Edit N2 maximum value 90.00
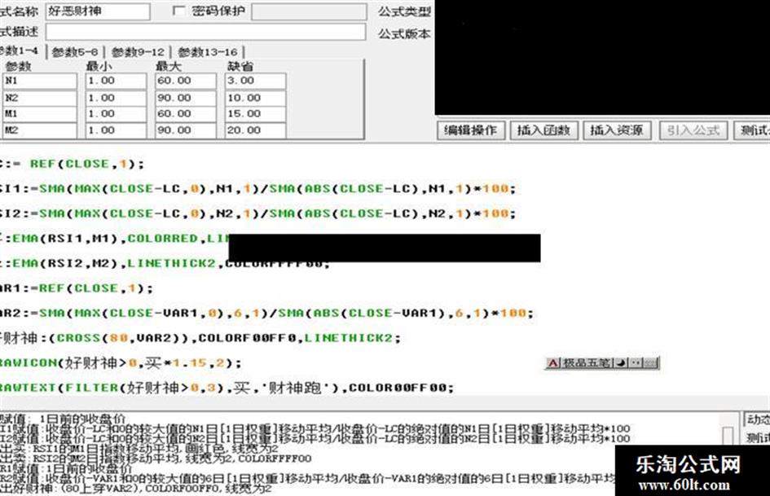Image resolution: width=770 pixels, height=496 pixels. coord(186,98)
